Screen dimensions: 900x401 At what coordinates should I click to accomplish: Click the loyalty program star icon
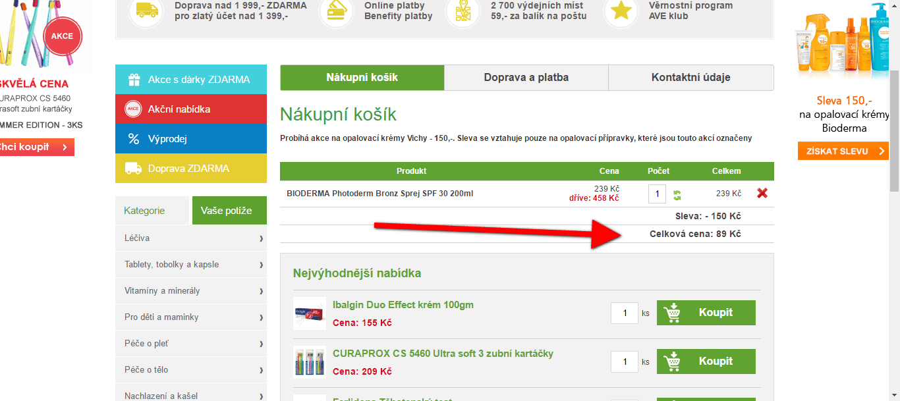tap(621, 11)
